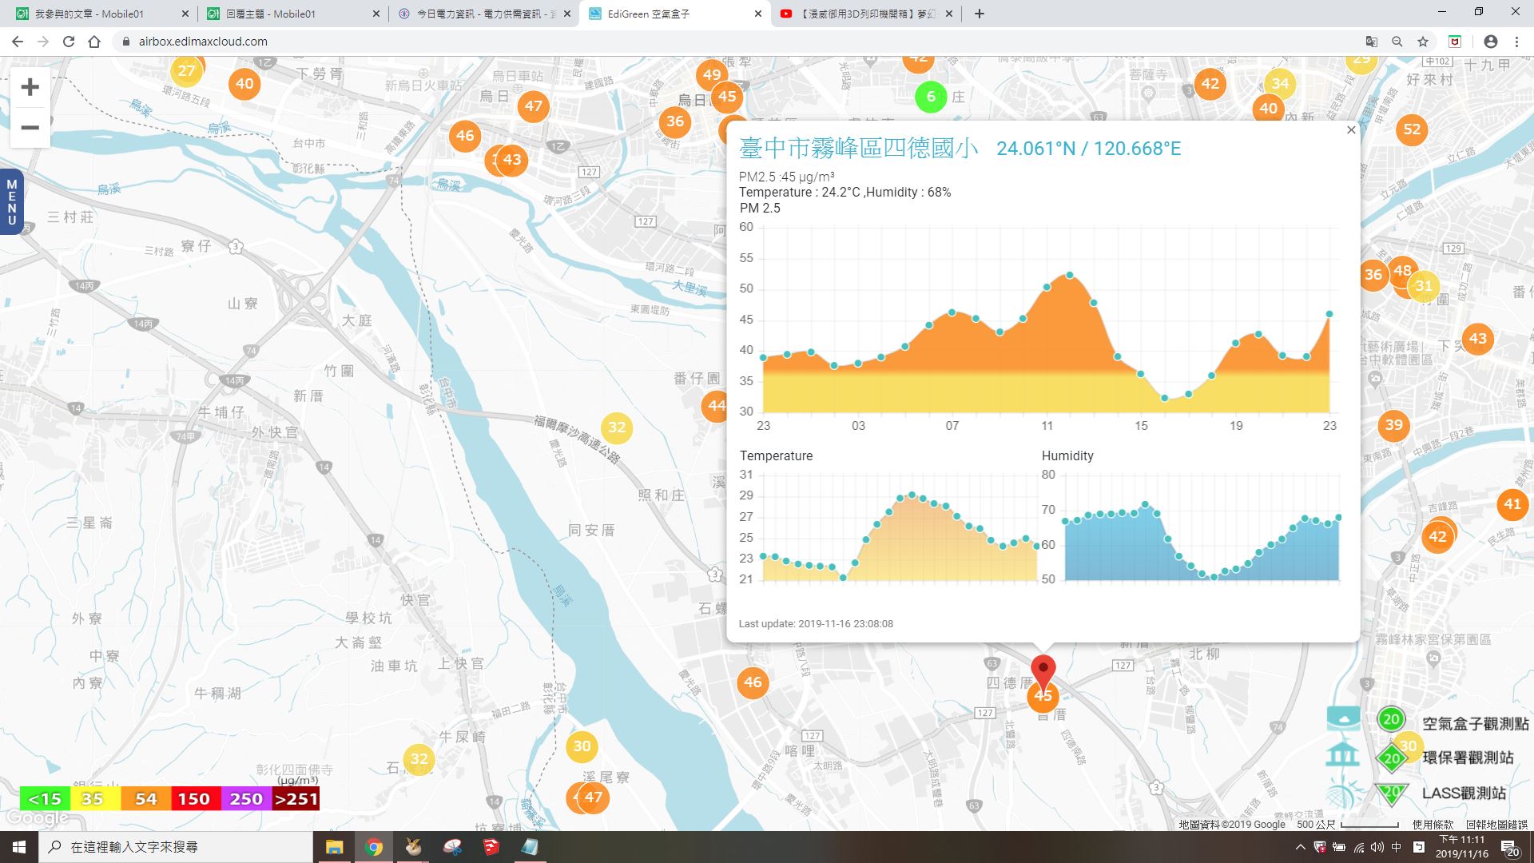The height and width of the screenshot is (863, 1534).
Task: Click Last update 2019-11-16 23:08:08 text
Action: click(x=816, y=623)
